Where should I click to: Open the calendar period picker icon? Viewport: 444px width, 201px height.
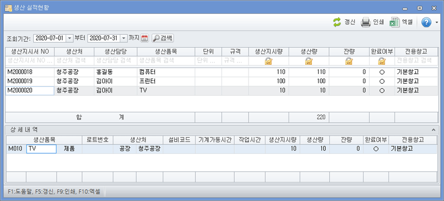tap(145, 38)
